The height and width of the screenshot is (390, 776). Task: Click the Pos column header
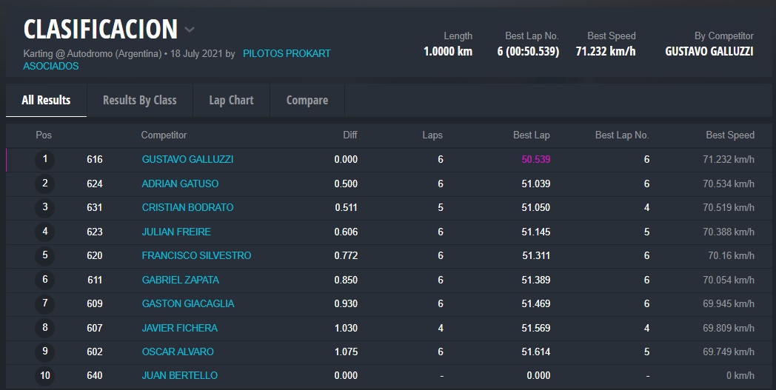[44, 135]
